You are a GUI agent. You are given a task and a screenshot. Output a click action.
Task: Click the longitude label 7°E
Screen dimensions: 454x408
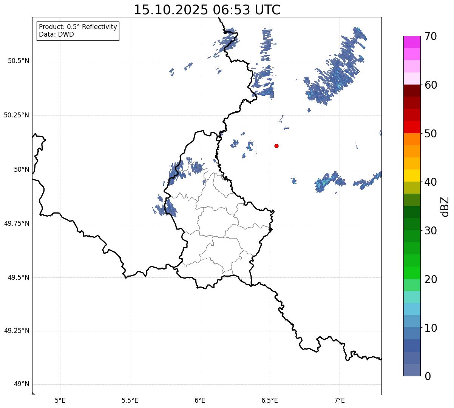tap(340, 400)
